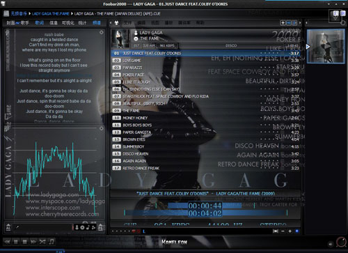Select track 17 Retro Dance Freak
Viewport: 348px width, 253px height.
(206, 168)
